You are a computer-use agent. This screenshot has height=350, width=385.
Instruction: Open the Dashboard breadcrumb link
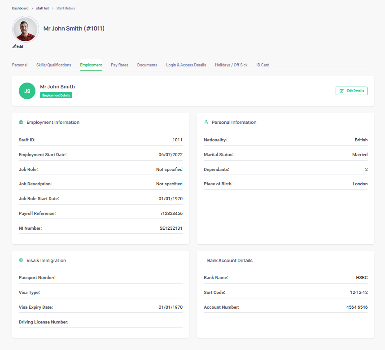coord(20,8)
